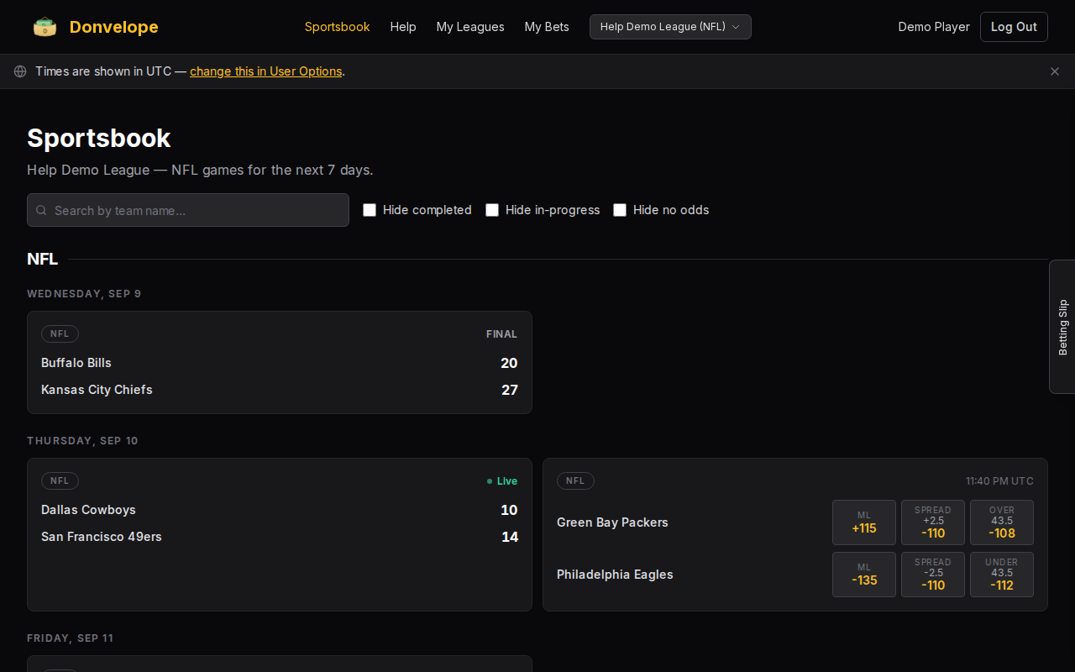The image size is (1075, 672).
Task: Select Over 43.5 at -108 bet
Action: click(x=1002, y=522)
